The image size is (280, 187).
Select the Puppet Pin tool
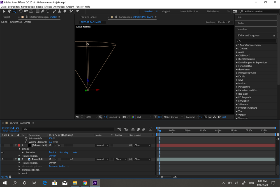(x=77, y=11)
